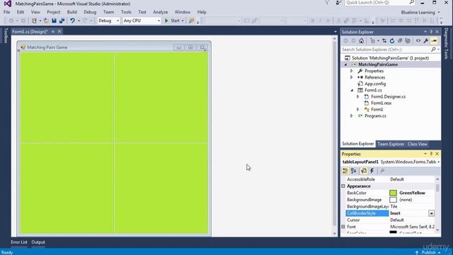Switch to the Class View tab
Screen dimensions: 453x255
tap(417, 144)
